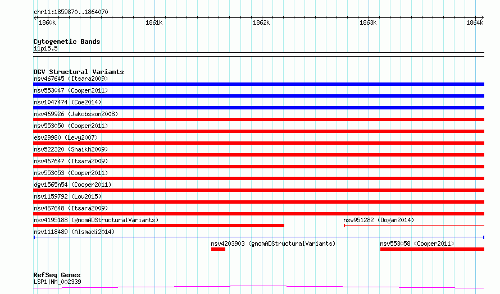Screen dimensions: 500x294
Task: Open the nsv553050 (Cooper2011) label
Action: (71, 126)
